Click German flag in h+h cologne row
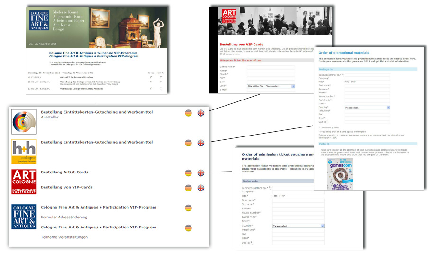This screenshot has width=436, height=254. [x=188, y=143]
